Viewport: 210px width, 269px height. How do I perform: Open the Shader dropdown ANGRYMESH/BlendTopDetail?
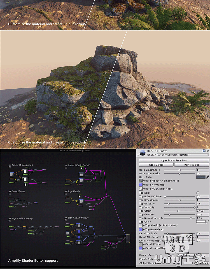(x=183, y=155)
